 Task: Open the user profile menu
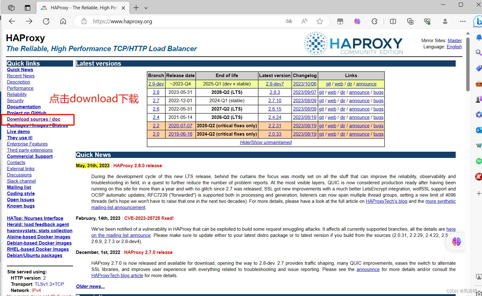[x=445, y=21]
